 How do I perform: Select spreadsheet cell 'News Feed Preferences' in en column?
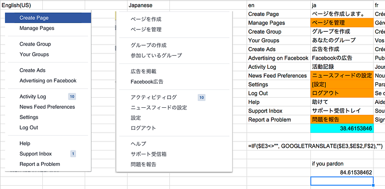point(279,76)
